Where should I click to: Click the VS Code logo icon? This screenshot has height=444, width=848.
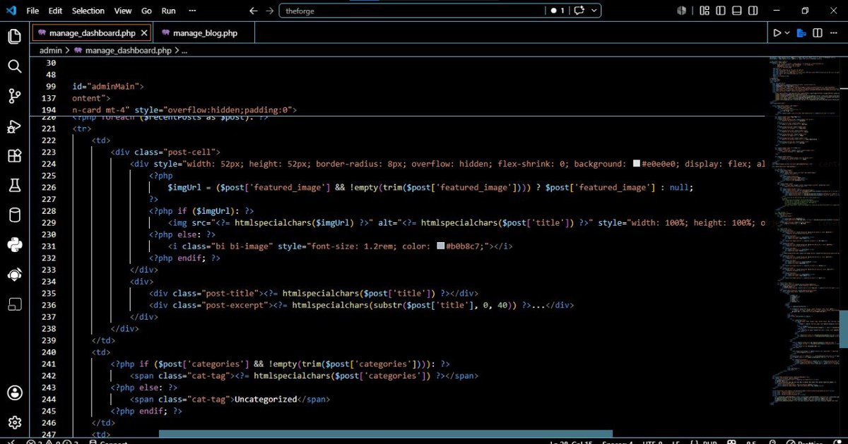pos(11,11)
